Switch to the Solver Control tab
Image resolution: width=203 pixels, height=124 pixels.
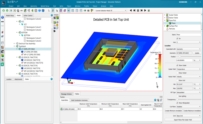[x=28, y=16]
